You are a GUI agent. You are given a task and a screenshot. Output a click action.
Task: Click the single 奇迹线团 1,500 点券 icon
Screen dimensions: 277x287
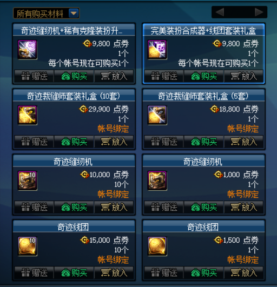(x=157, y=246)
